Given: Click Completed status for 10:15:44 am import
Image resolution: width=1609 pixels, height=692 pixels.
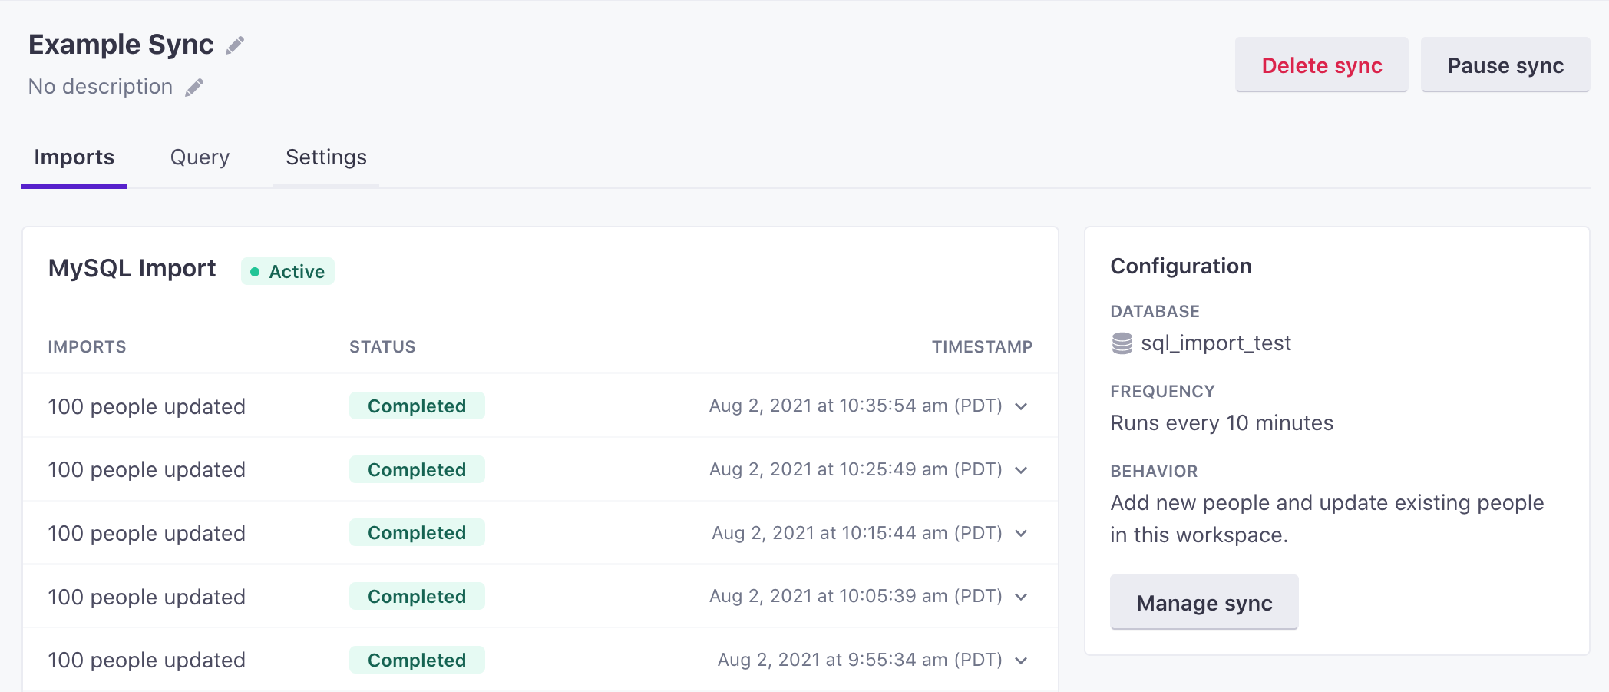Looking at the screenshot, I should [x=417, y=532].
